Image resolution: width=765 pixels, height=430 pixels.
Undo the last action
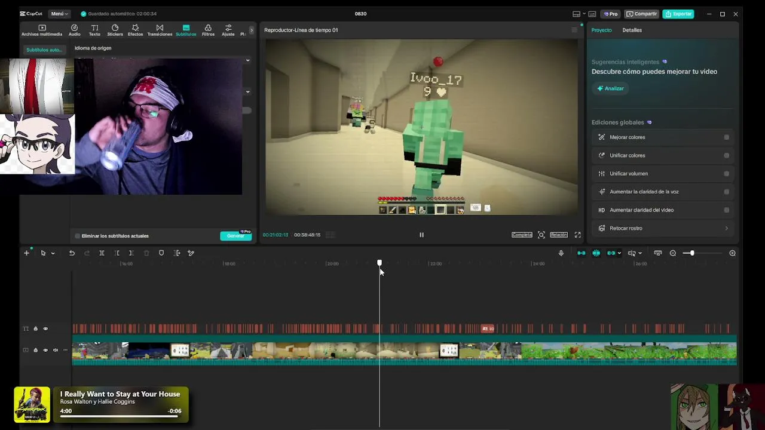coord(72,253)
